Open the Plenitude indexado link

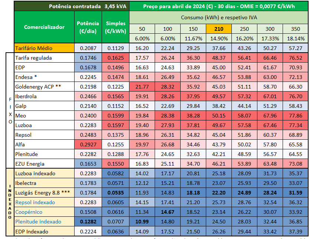coord(37,222)
